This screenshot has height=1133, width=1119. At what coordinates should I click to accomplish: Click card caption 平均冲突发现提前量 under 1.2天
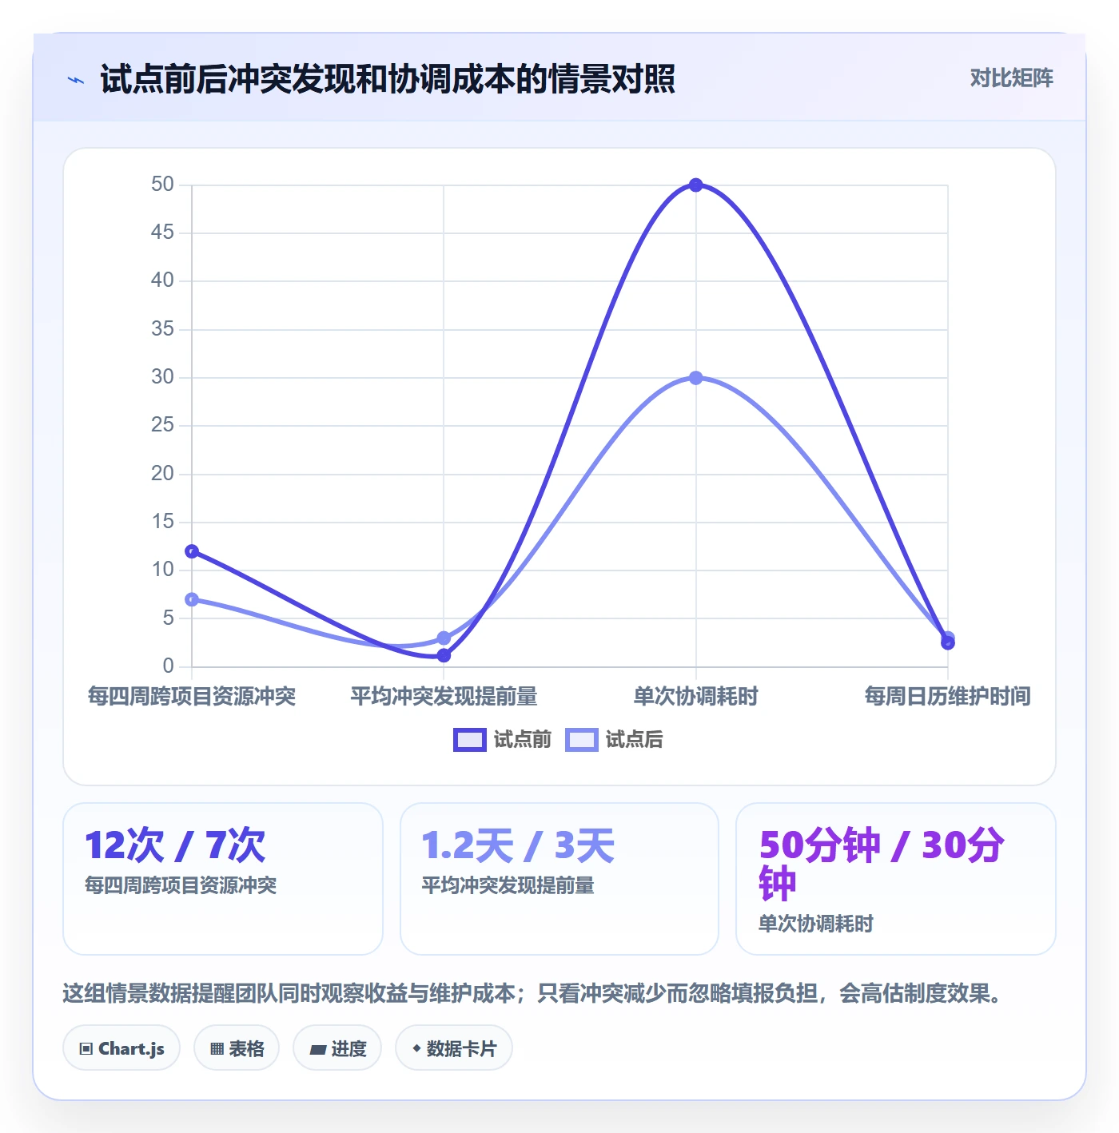pyautogui.click(x=508, y=886)
